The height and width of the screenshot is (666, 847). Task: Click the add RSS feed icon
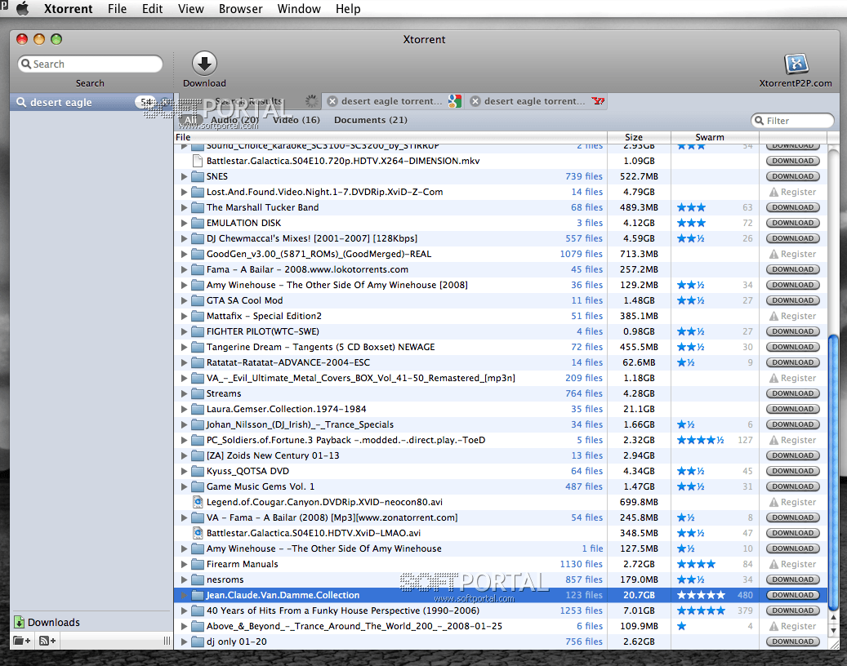click(47, 641)
